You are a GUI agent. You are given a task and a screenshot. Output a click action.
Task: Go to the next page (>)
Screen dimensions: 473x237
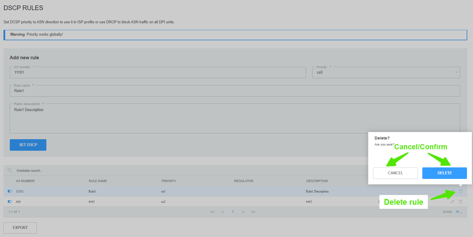(x=243, y=212)
